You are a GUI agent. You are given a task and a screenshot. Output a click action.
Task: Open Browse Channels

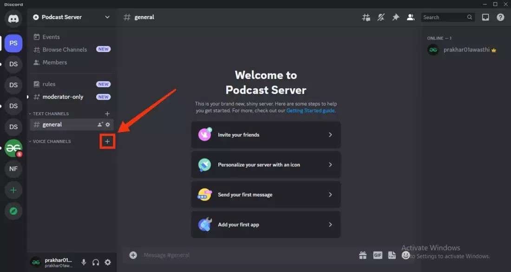point(72,50)
